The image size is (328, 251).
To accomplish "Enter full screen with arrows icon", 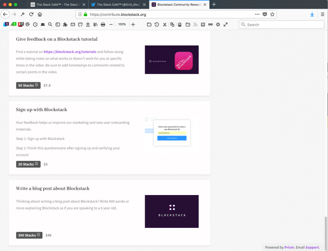I will [x=226, y=24].
